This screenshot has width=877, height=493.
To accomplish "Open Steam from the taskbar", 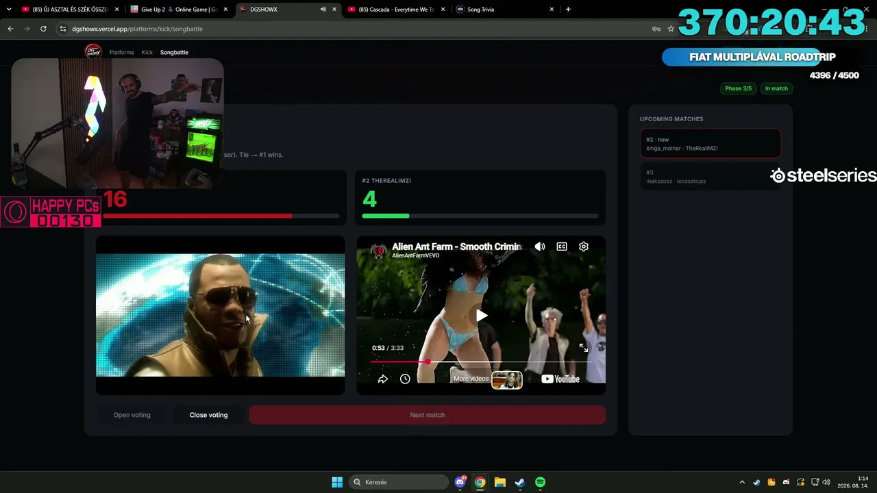I will point(520,482).
